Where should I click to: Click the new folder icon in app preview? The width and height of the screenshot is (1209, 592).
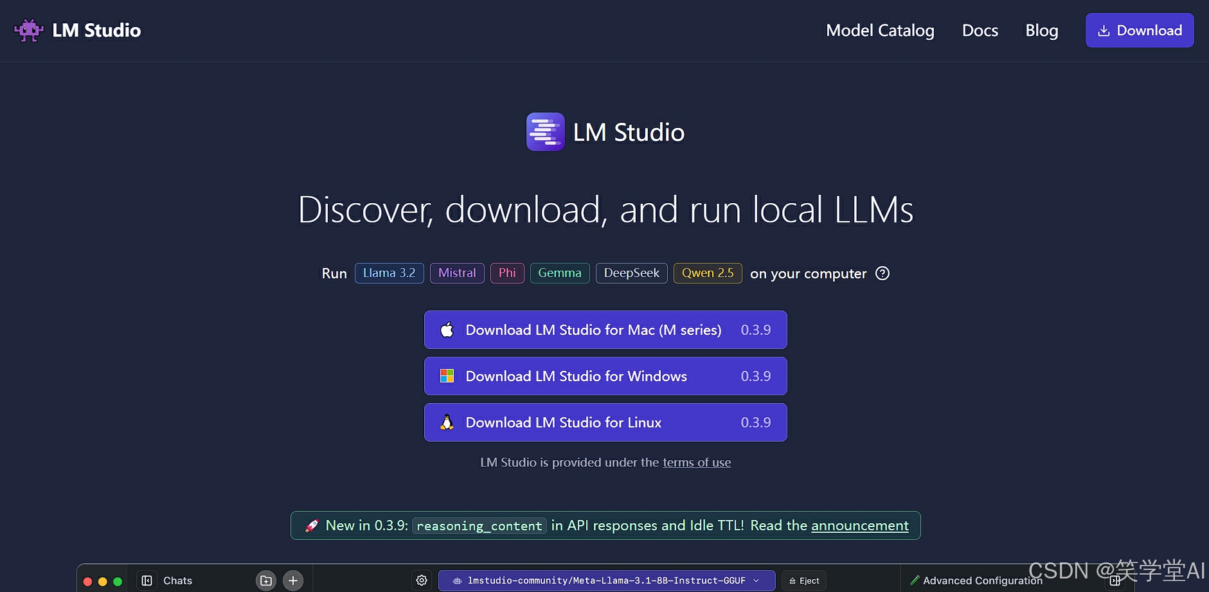pyautogui.click(x=266, y=580)
